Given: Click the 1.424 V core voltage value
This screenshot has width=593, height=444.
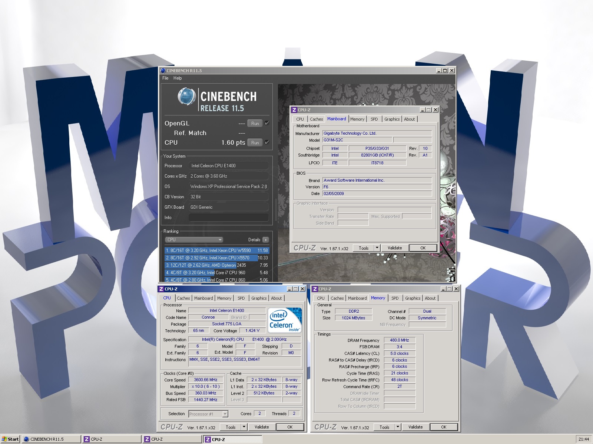Looking at the screenshot, I should tap(252, 330).
